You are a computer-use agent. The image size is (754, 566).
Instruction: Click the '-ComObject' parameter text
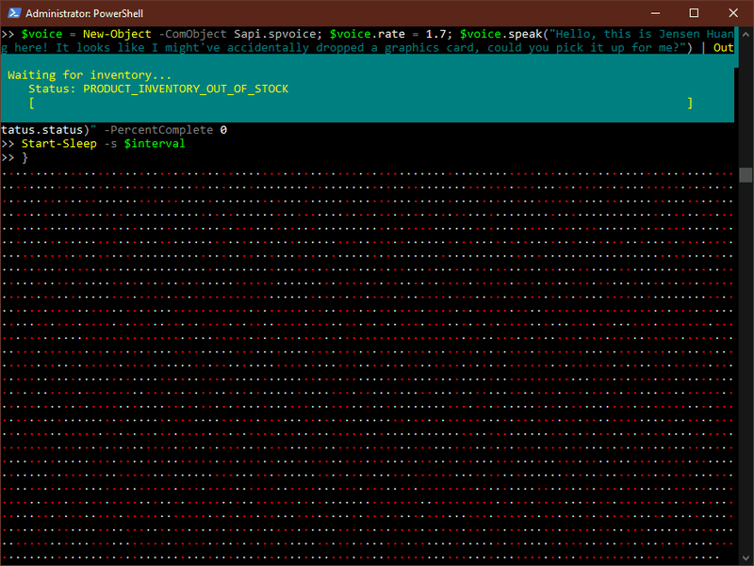pyautogui.click(x=192, y=34)
